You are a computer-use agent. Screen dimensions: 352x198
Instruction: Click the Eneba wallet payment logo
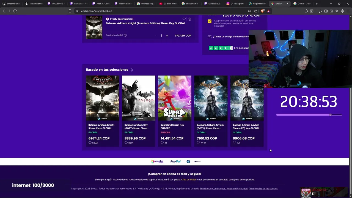157,162
